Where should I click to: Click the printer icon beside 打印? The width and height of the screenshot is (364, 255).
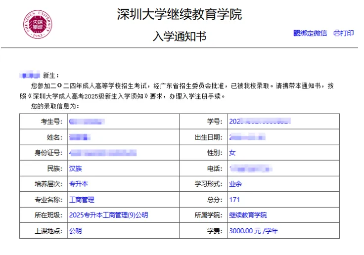pos(337,34)
